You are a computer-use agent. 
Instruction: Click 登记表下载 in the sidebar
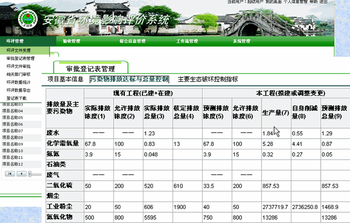click(16, 98)
